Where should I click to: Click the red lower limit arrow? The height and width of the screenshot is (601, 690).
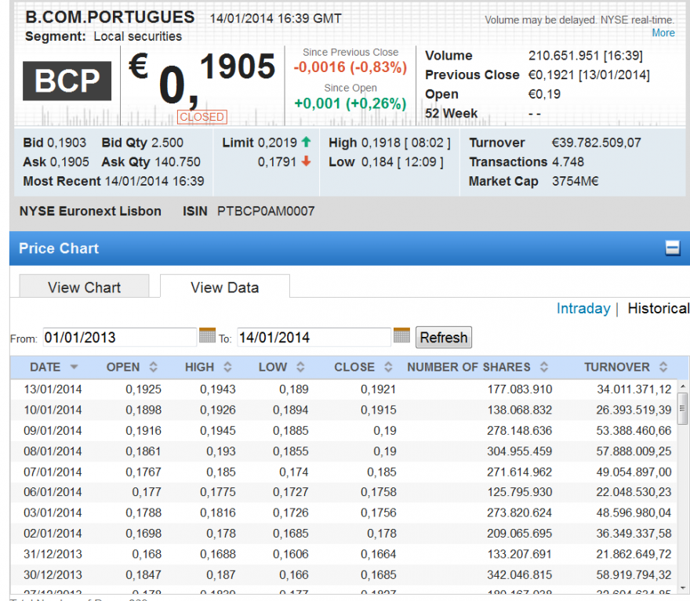[x=307, y=161]
